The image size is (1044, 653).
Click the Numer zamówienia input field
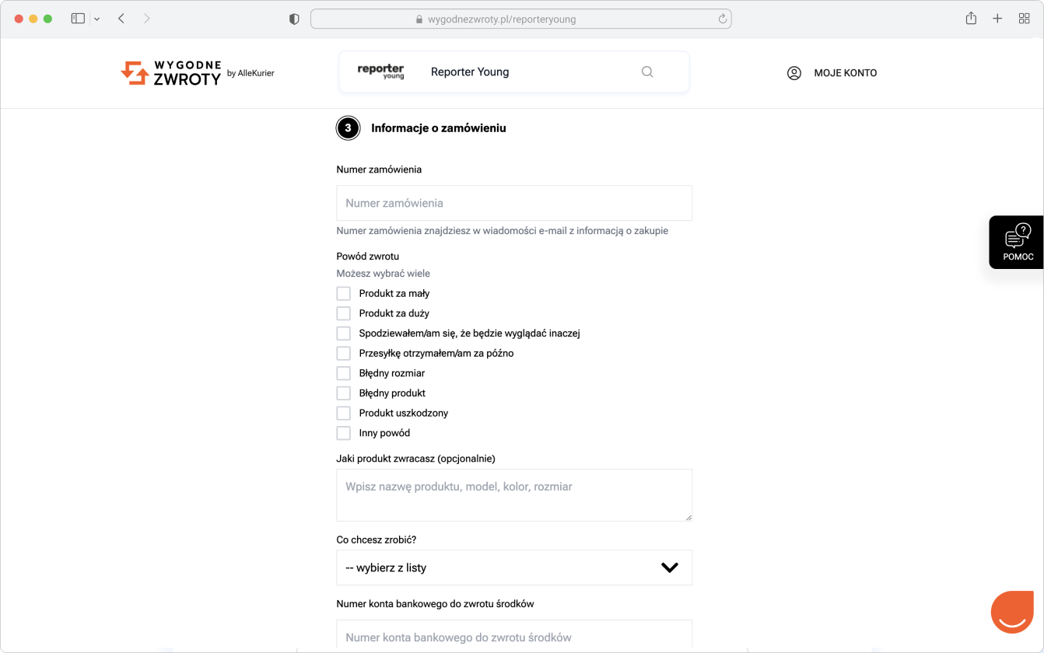tap(513, 203)
